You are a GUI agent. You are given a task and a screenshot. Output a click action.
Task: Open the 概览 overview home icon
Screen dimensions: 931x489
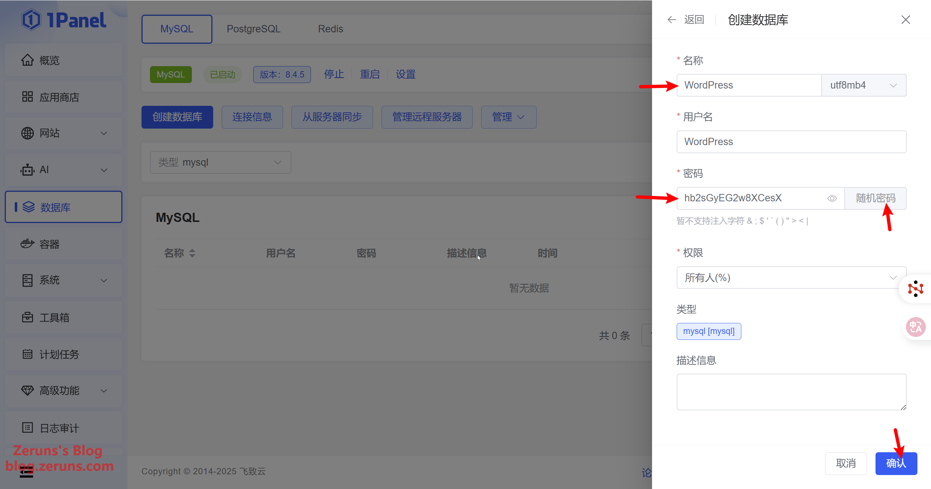27,60
